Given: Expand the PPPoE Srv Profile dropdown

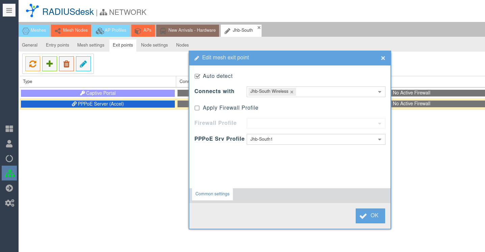Looking at the screenshot, I should click(379, 139).
